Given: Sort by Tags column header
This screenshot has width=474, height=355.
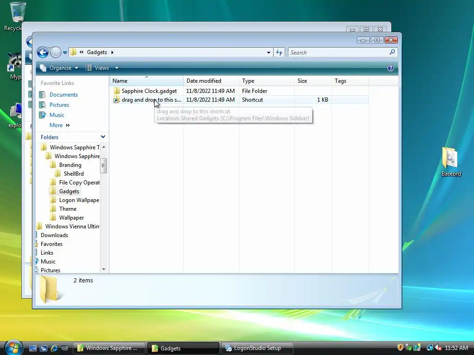Looking at the screenshot, I should click(x=350, y=81).
